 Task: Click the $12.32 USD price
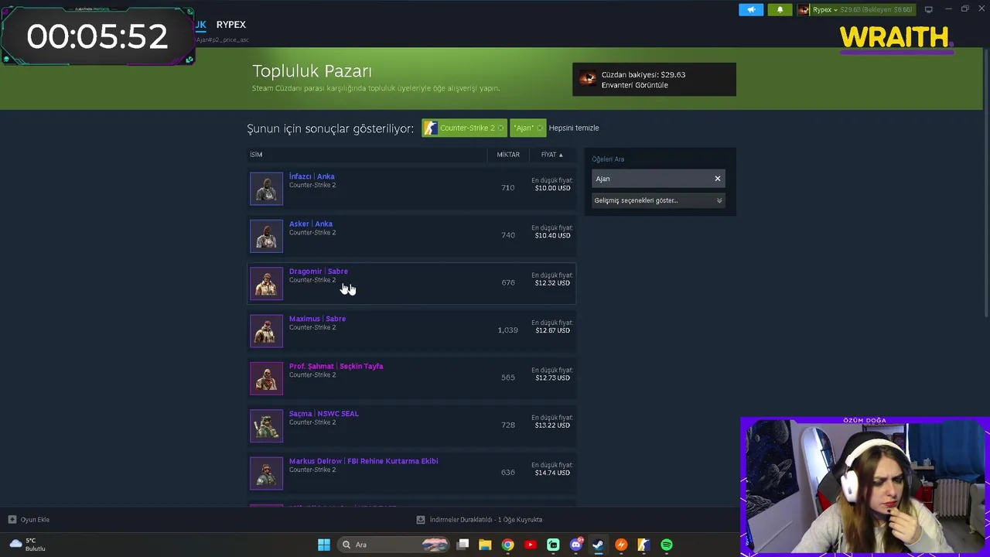pyautogui.click(x=552, y=282)
